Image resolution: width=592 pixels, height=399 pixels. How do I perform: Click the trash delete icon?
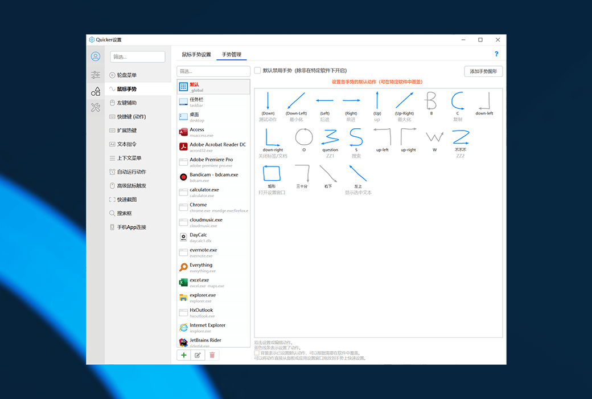click(x=212, y=355)
